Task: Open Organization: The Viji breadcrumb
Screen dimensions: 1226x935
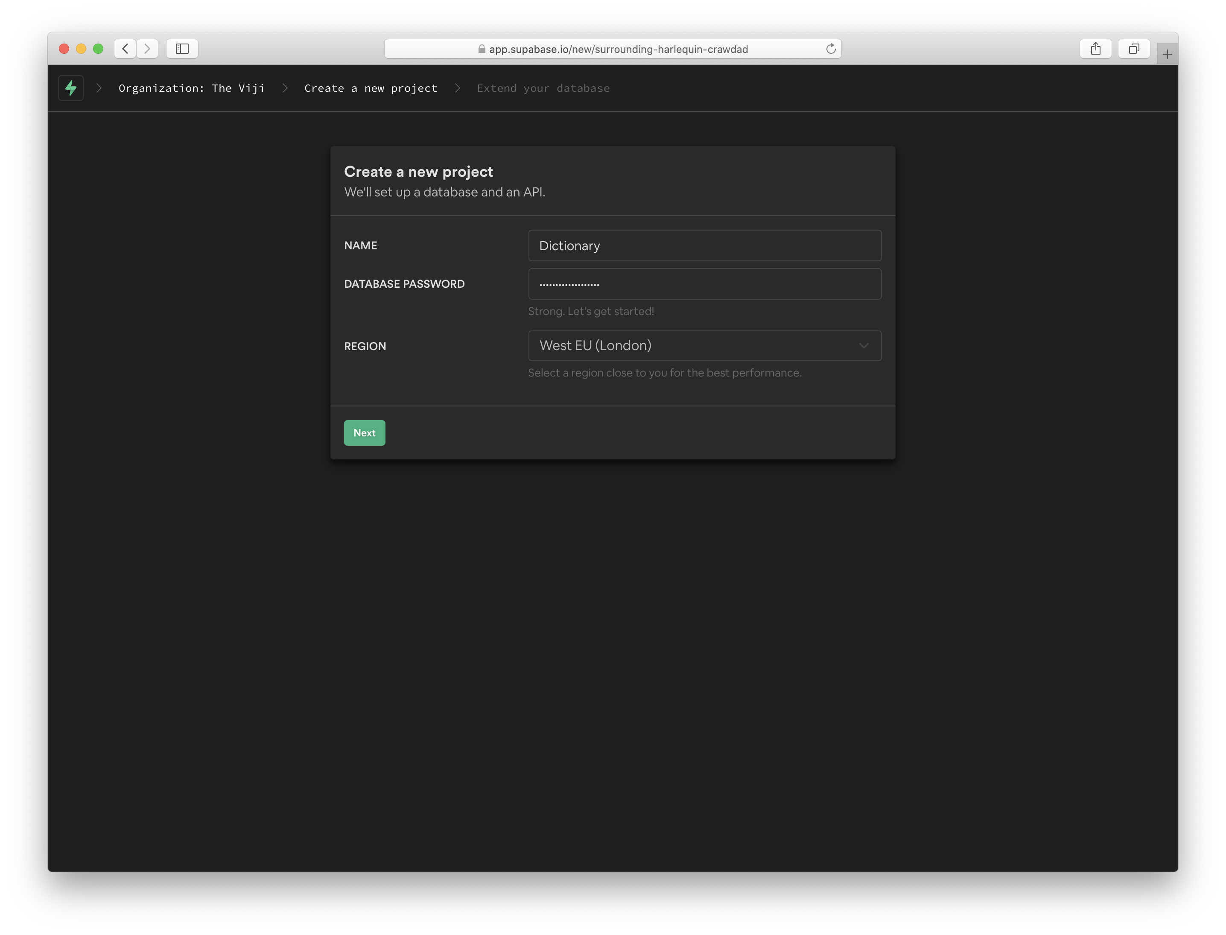Action: click(191, 88)
